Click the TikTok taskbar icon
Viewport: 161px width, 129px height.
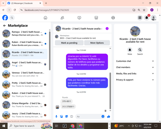[x=65, y=126]
